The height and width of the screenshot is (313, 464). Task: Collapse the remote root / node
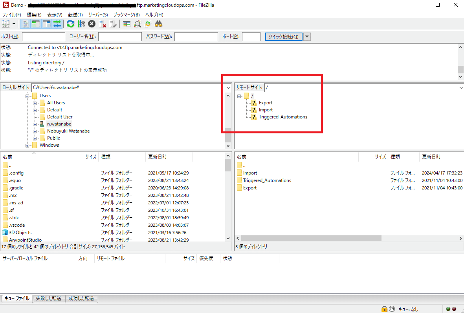pos(239,96)
